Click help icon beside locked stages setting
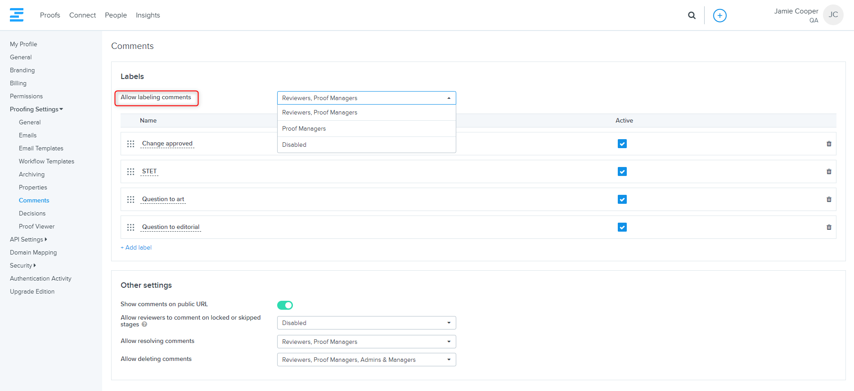 click(144, 325)
